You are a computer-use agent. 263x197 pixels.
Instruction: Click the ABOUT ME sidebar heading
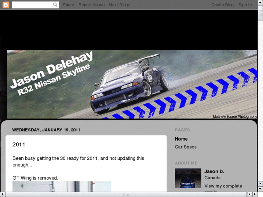click(x=186, y=163)
